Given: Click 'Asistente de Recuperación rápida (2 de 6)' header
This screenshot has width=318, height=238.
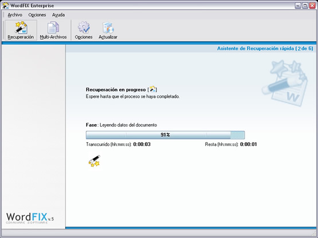Looking at the screenshot, I should coord(265,49).
